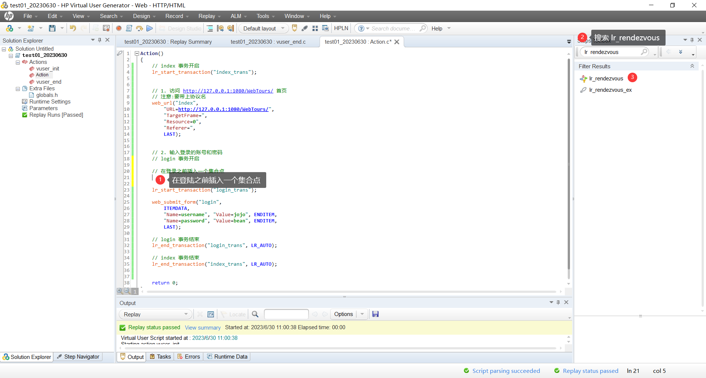Click the Compile script icon in the toolbar
The height and width of the screenshot is (378, 706).
coord(129,28)
